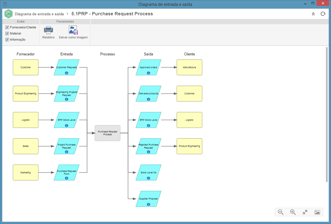Open info icon on Rejected Purchase Request

coord(149,152)
